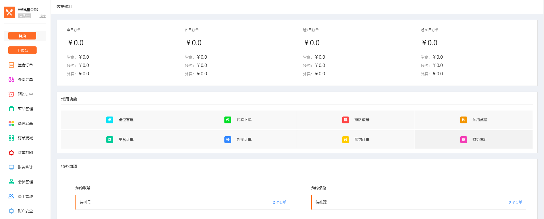Open 外卖订单 scooter icon in sidebar
544x219 pixels.
pos(11,80)
